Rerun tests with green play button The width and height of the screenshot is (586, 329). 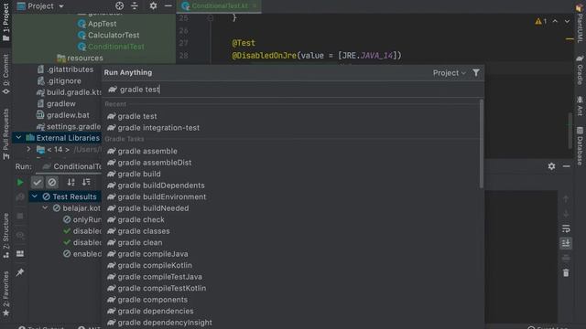[x=20, y=183]
